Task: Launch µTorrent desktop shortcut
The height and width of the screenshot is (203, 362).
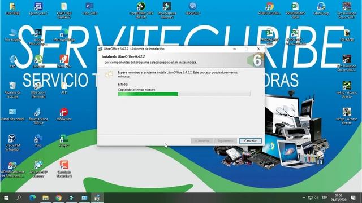Action: click(x=38, y=61)
